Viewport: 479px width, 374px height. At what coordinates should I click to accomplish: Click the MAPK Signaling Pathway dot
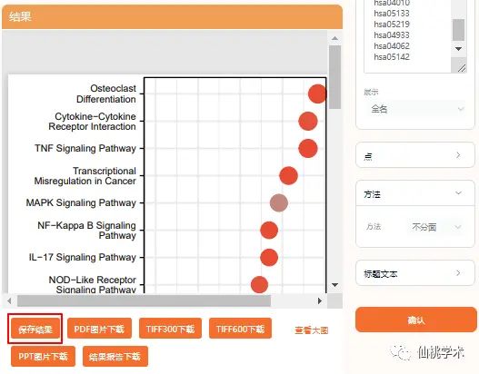pos(279,202)
